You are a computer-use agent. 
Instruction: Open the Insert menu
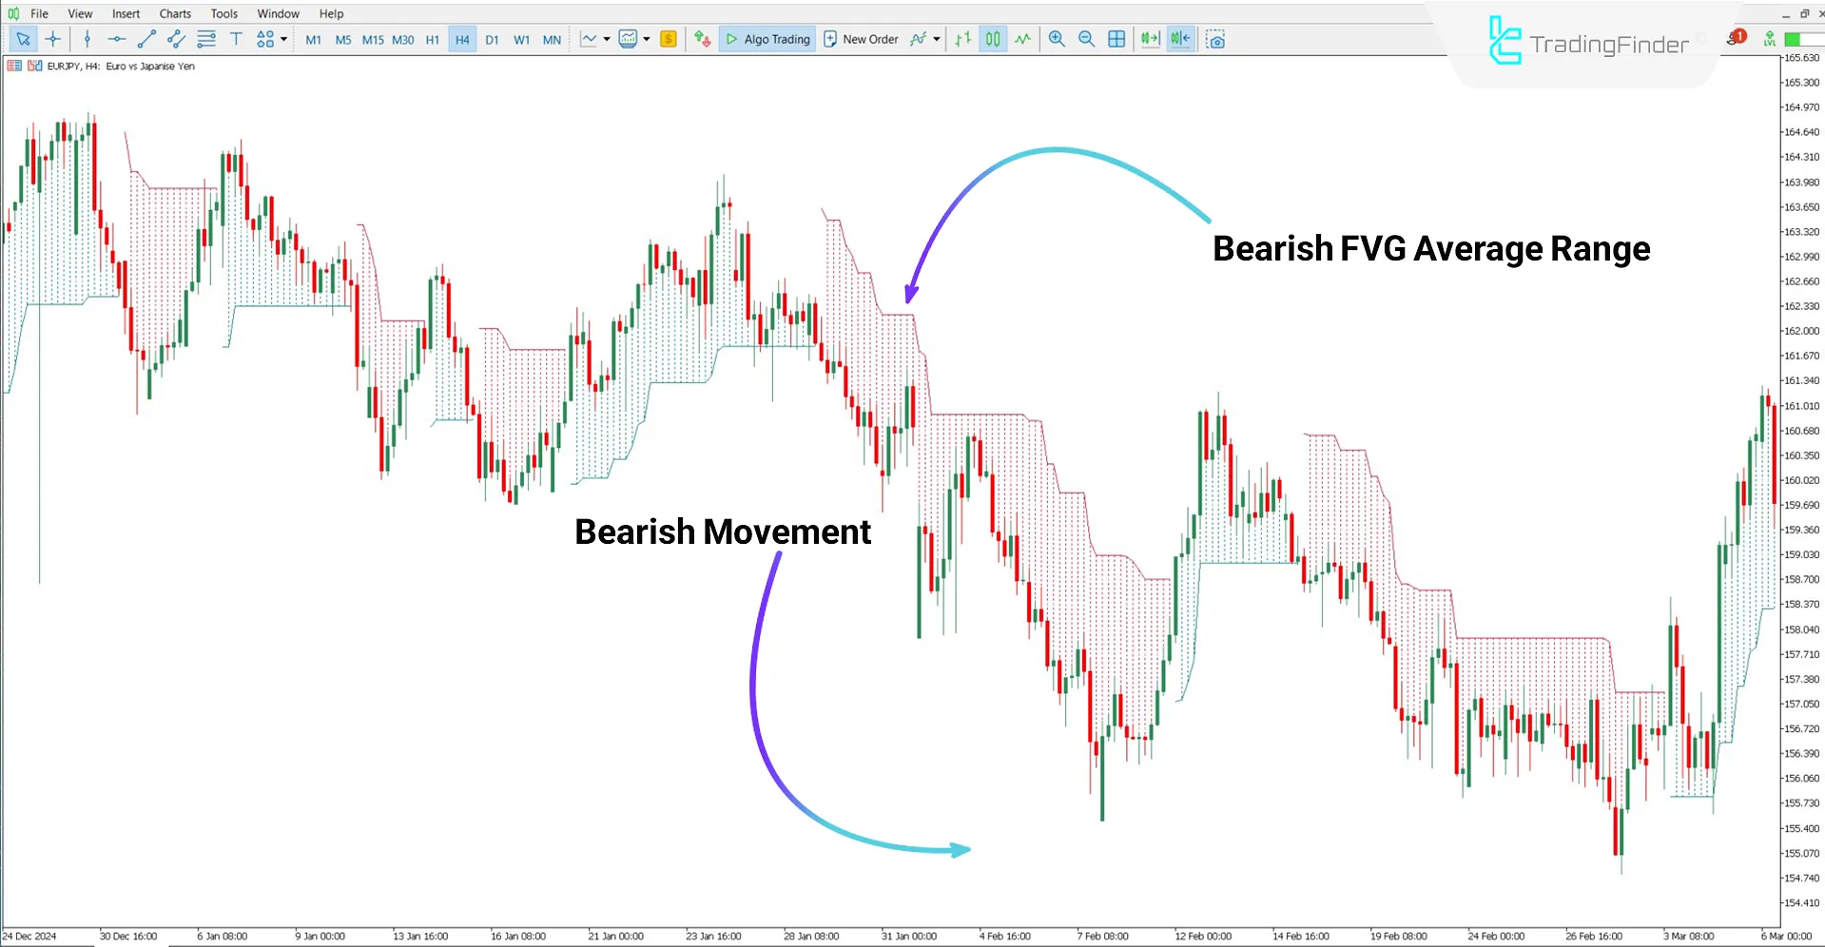click(126, 13)
